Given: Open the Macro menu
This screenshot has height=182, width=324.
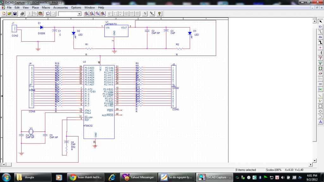Looking at the screenshot, I should [46, 7].
